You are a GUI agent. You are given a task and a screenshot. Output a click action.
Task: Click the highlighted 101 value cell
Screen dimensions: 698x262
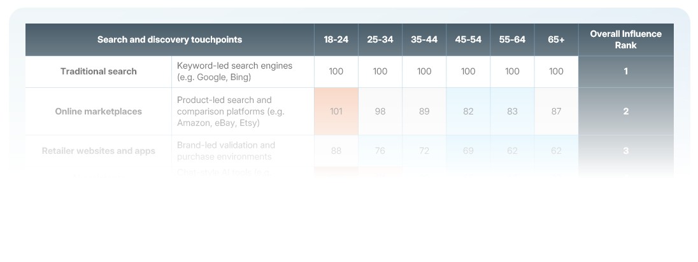pos(336,111)
